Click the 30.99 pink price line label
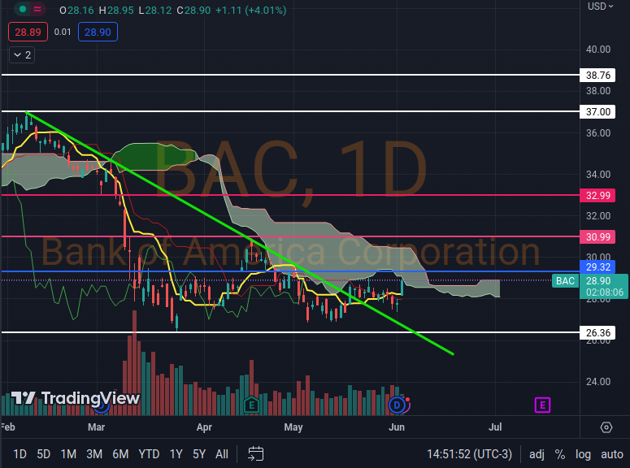630x468 pixels. pos(597,236)
